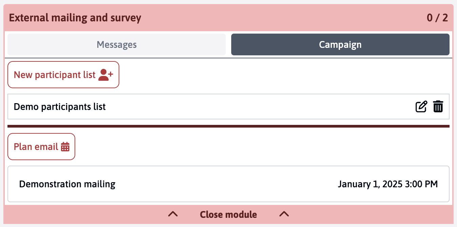The image size is (457, 227).
Task: Click the add-user icon on New participant list
Action: tap(105, 75)
